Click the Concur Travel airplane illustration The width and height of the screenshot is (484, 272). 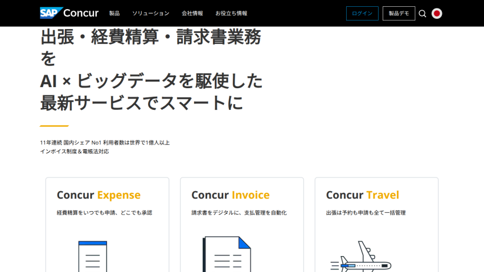pyautogui.click(x=361, y=256)
